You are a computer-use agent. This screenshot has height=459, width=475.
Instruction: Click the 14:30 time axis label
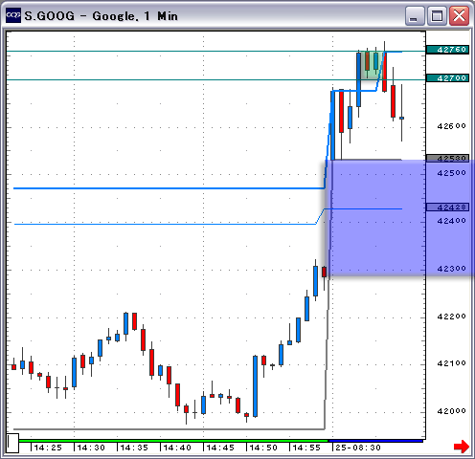(91, 448)
